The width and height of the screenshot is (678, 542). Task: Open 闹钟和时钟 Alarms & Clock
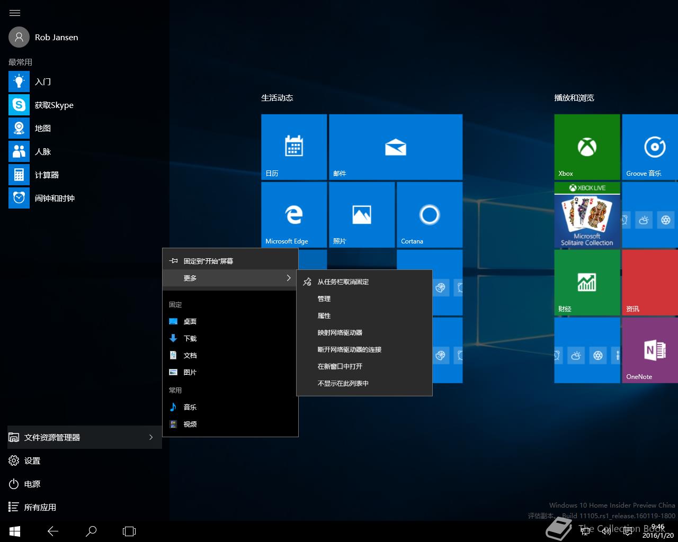[85, 198]
